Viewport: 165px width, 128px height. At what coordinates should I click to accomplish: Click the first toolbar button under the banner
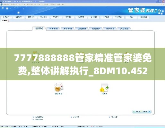tap(6, 17)
